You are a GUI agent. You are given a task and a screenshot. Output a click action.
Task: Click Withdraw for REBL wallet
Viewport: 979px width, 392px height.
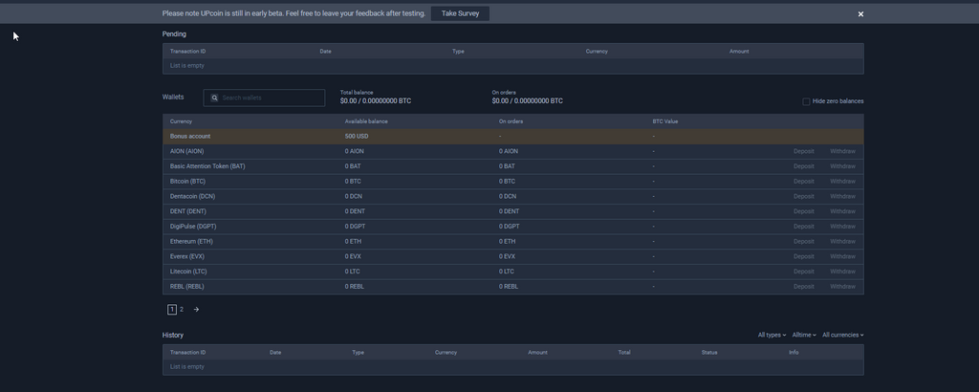click(842, 287)
